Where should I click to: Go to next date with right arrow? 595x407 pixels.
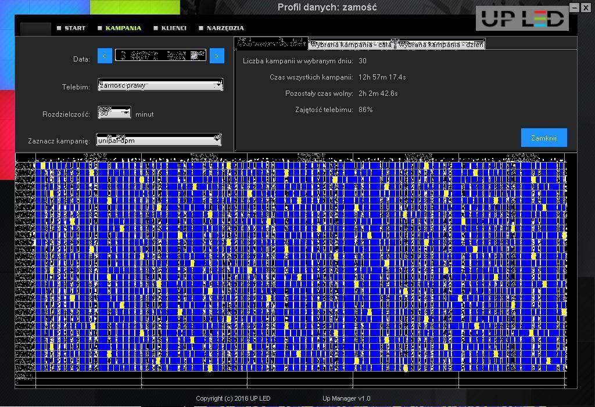pos(217,56)
